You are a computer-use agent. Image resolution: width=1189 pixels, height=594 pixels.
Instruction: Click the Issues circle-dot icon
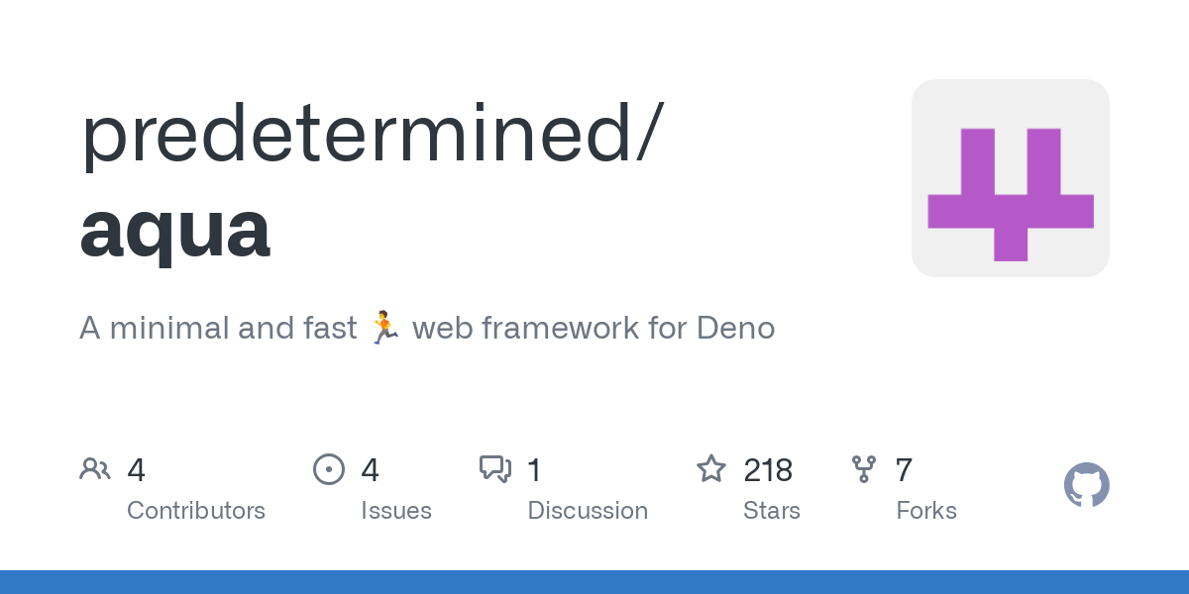pyautogui.click(x=329, y=469)
